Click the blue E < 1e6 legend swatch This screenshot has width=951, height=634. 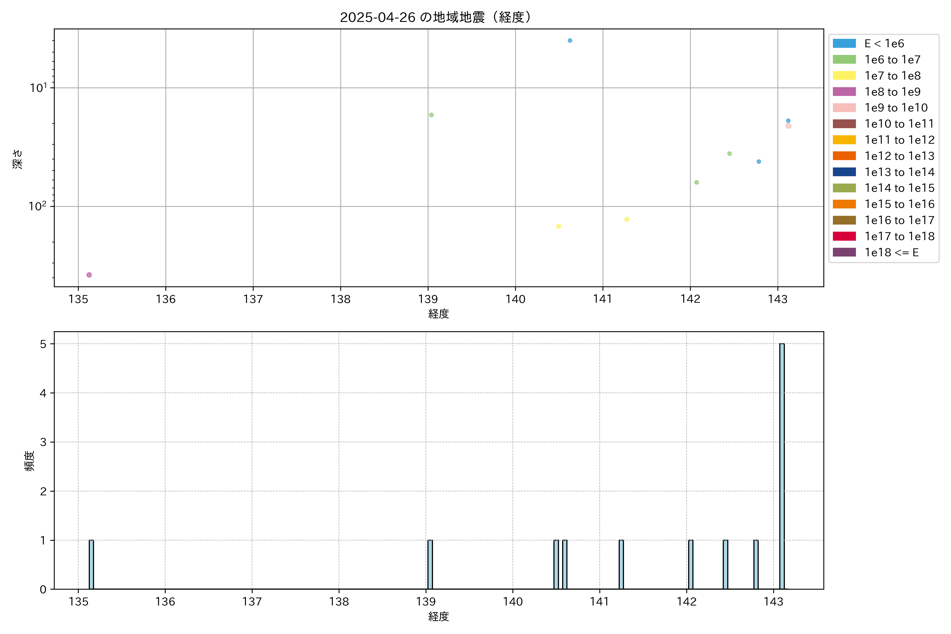pyautogui.click(x=844, y=43)
